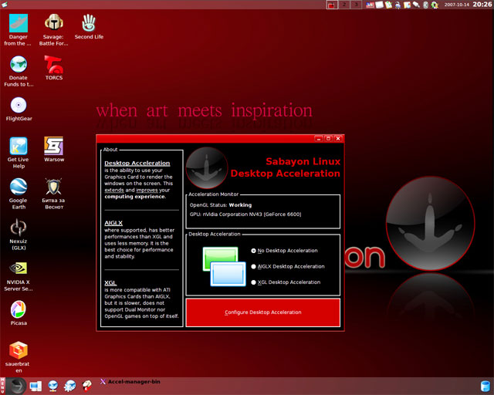Click the removable device plug tray icon
494x395 pixels.
(x=416, y=5)
